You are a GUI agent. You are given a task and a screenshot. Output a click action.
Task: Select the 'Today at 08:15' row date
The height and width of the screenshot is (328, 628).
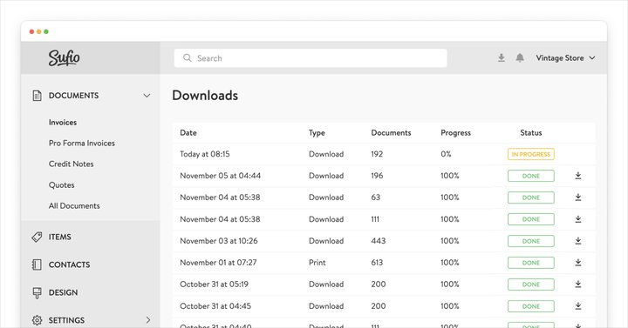(x=205, y=154)
